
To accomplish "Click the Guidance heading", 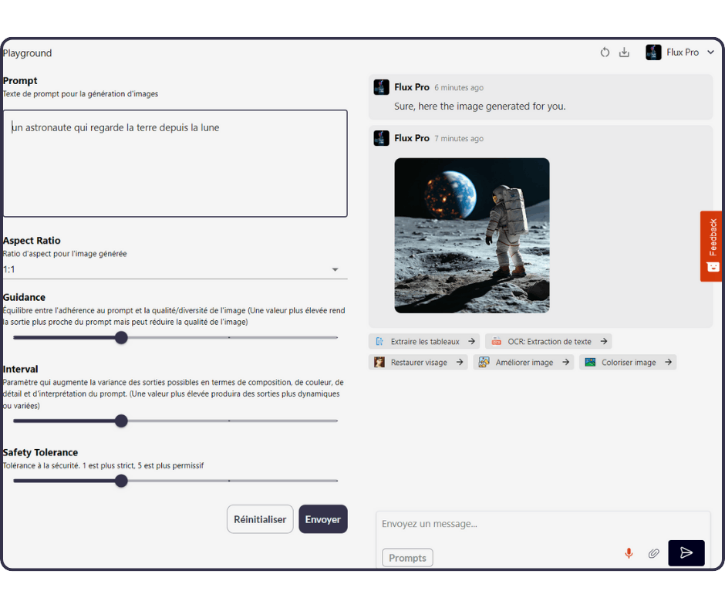I will (x=24, y=297).
